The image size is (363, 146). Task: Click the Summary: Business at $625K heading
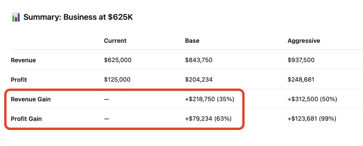[x=78, y=17]
